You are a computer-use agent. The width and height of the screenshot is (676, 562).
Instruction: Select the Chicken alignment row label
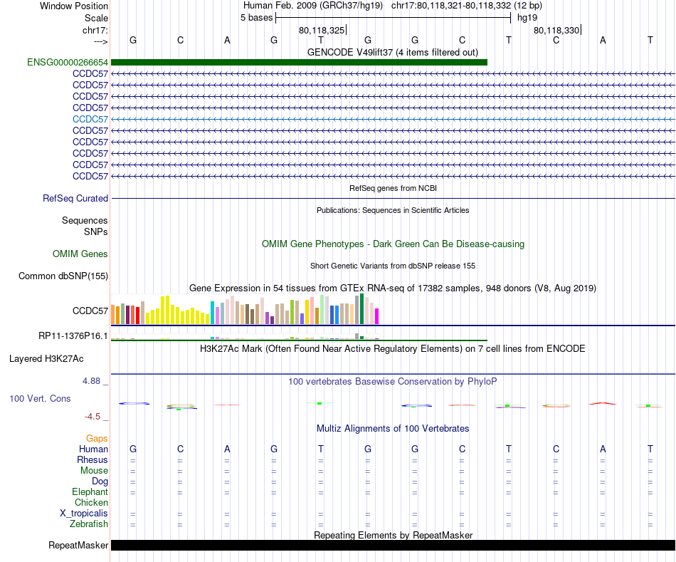click(x=91, y=502)
